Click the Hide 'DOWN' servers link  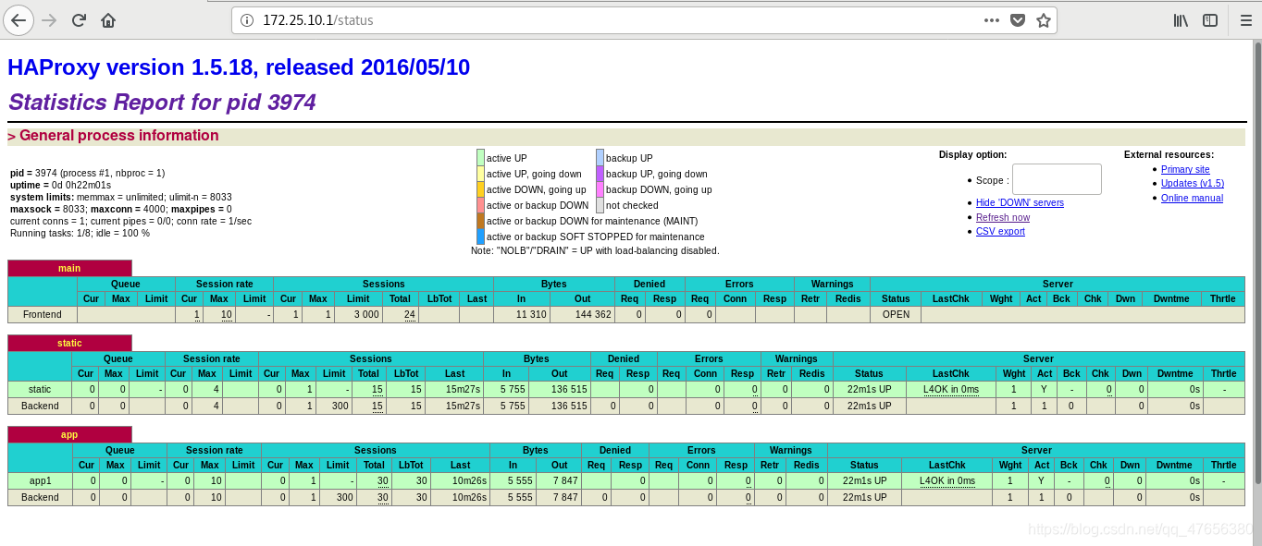tap(1020, 202)
